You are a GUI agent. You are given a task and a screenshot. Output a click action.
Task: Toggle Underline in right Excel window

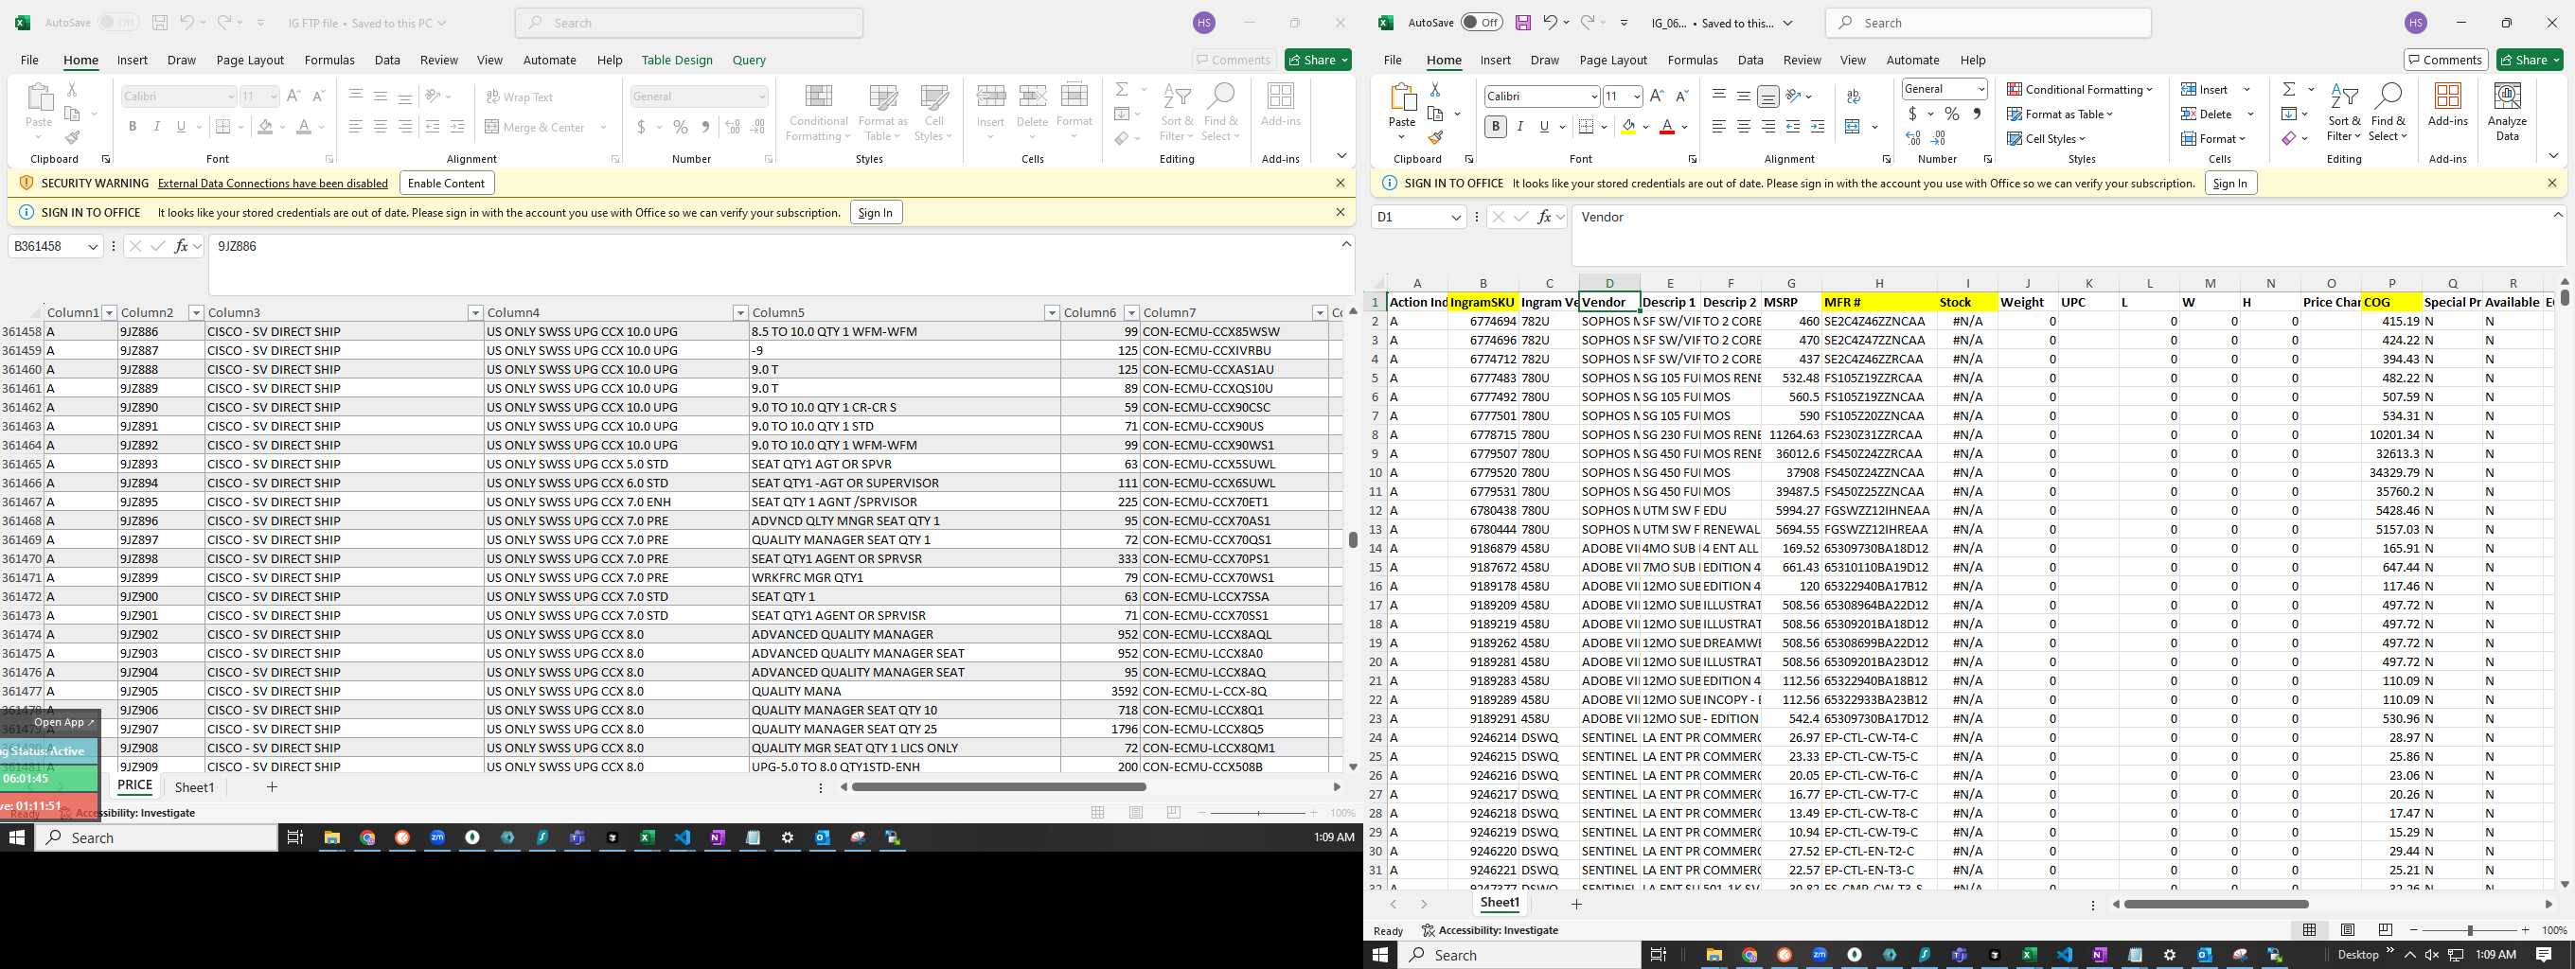pyautogui.click(x=1544, y=127)
